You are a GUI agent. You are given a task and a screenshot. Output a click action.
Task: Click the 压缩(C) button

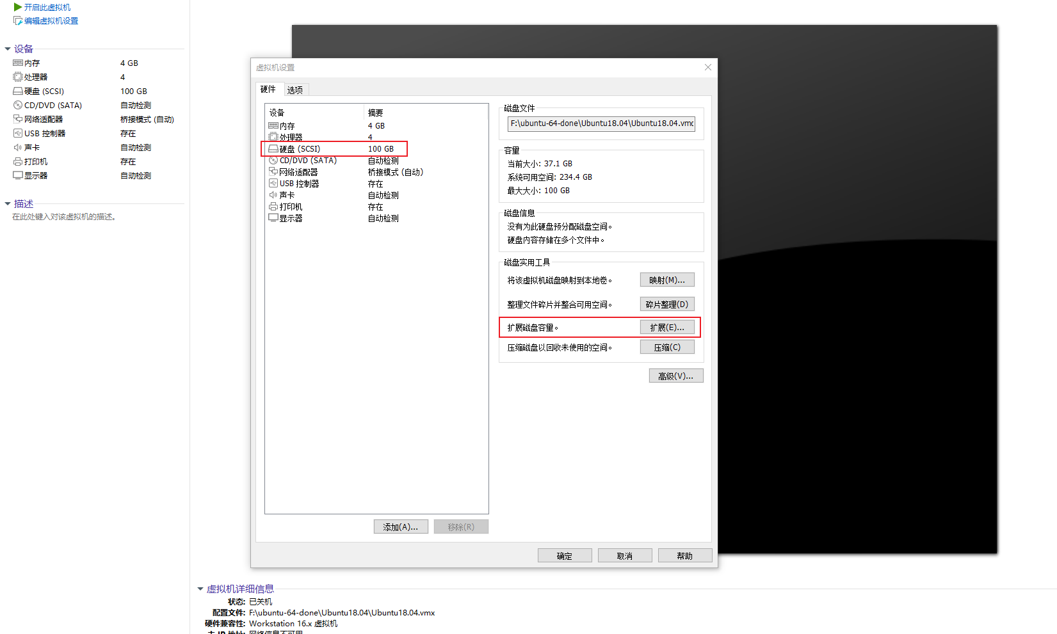point(667,347)
